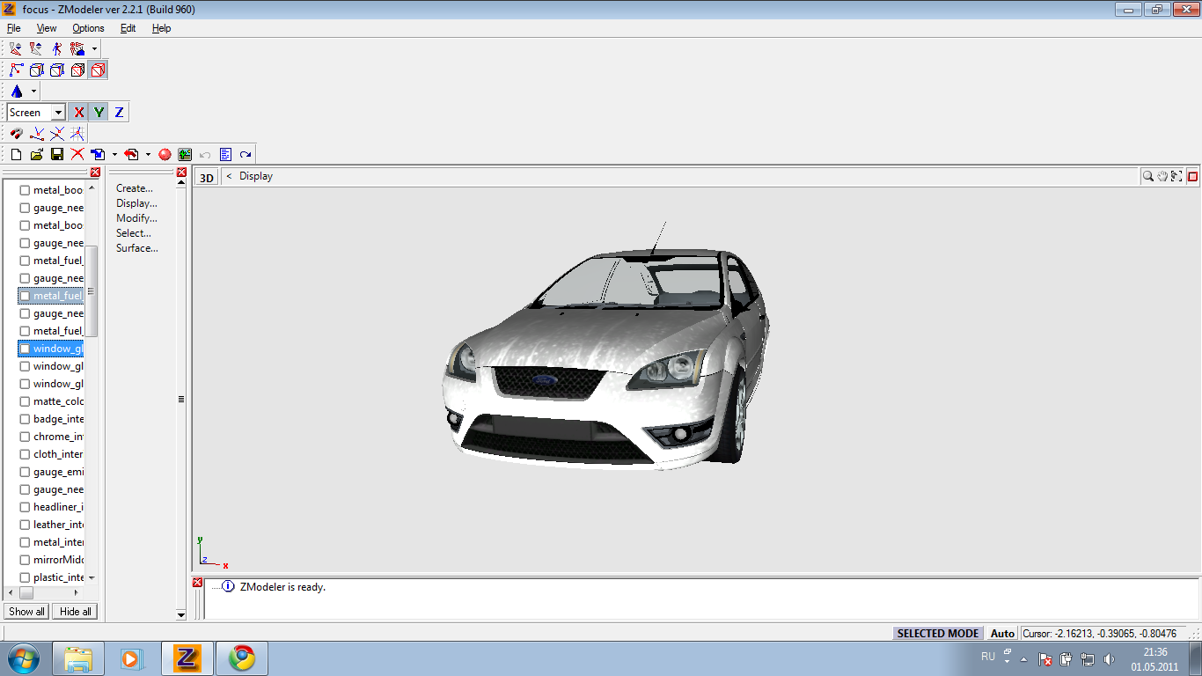Click the Export file icon with red arrow
Screen dimensions: 1202x676
(132, 154)
